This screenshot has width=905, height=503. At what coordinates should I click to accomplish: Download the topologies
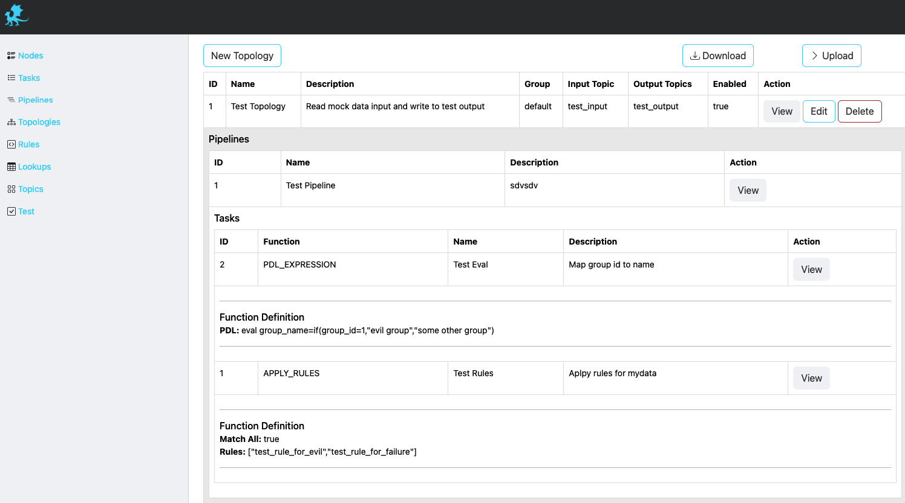717,56
